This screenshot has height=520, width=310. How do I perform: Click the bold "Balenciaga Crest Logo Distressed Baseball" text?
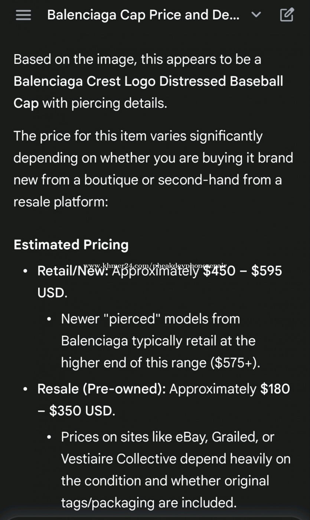[x=148, y=81]
